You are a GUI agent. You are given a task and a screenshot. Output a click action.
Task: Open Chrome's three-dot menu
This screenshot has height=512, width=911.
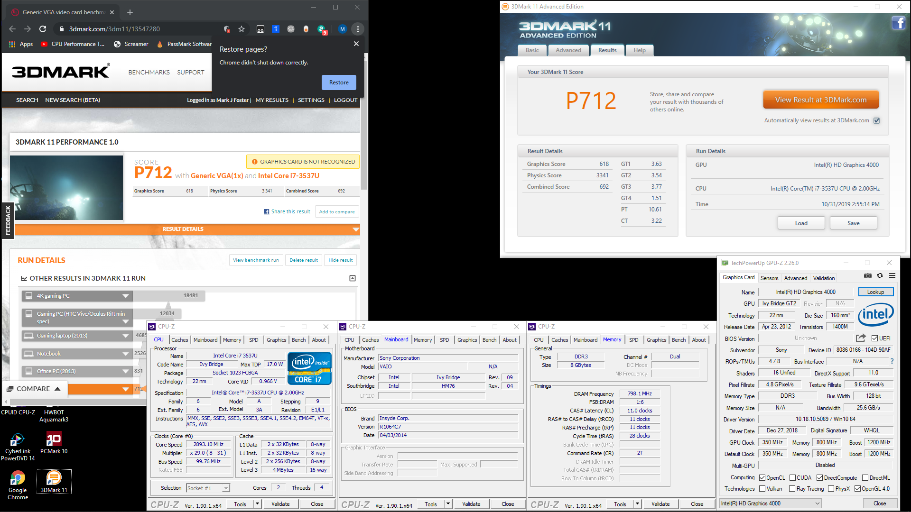pos(358,29)
